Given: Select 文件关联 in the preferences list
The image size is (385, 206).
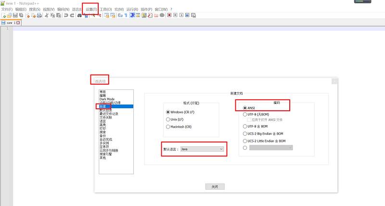Looking at the screenshot, I should tap(105, 117).
